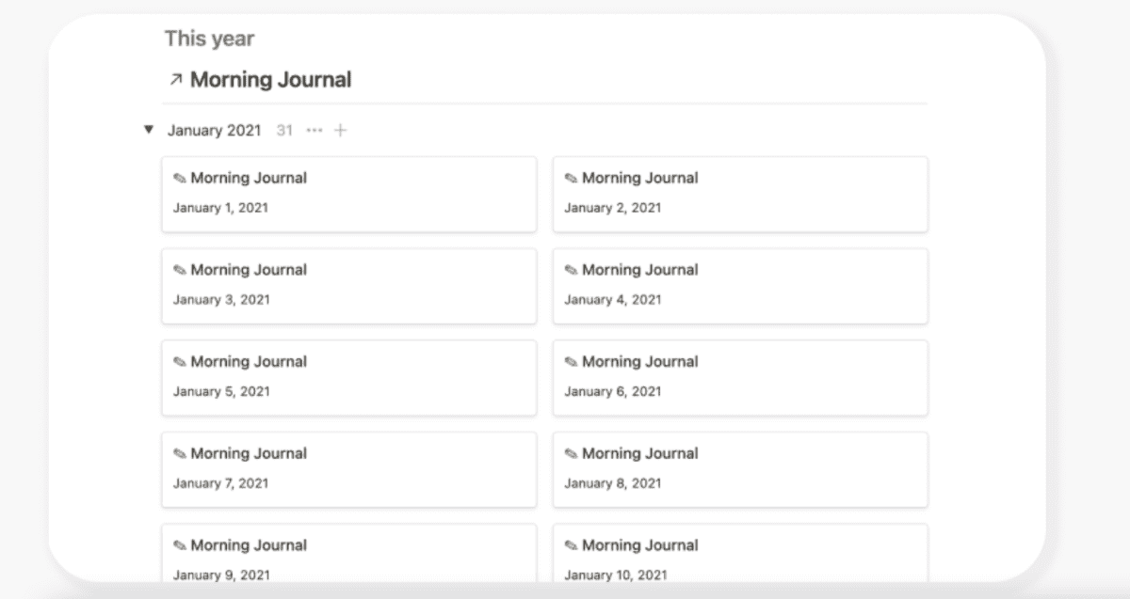
Task: Click the 31 entry count next to January 2021
Action: pyautogui.click(x=284, y=131)
